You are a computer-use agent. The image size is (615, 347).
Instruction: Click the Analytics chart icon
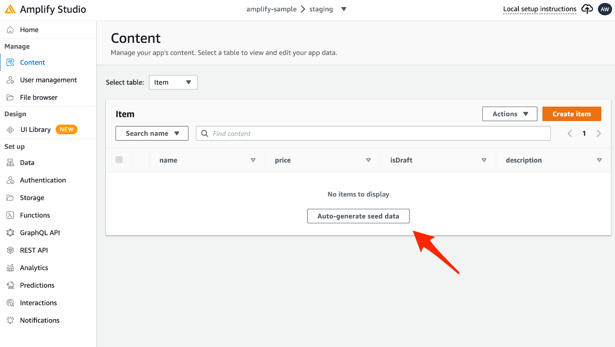click(x=11, y=268)
